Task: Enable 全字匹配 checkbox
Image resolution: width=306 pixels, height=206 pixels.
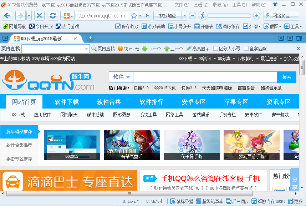Action: [x=246, y=49]
